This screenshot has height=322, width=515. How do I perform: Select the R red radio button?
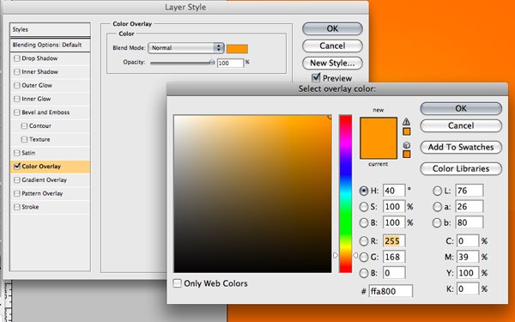pyautogui.click(x=364, y=241)
